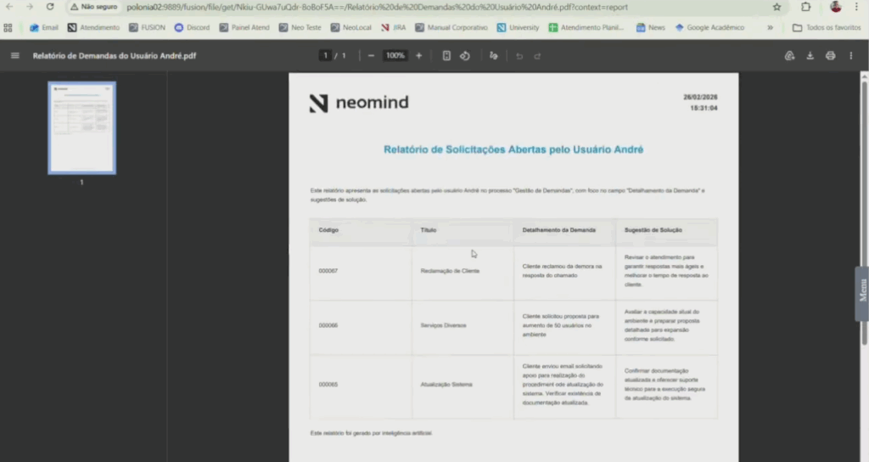The width and height of the screenshot is (869, 462).
Task: Bookmark this page with the star icon
Action: click(x=776, y=7)
